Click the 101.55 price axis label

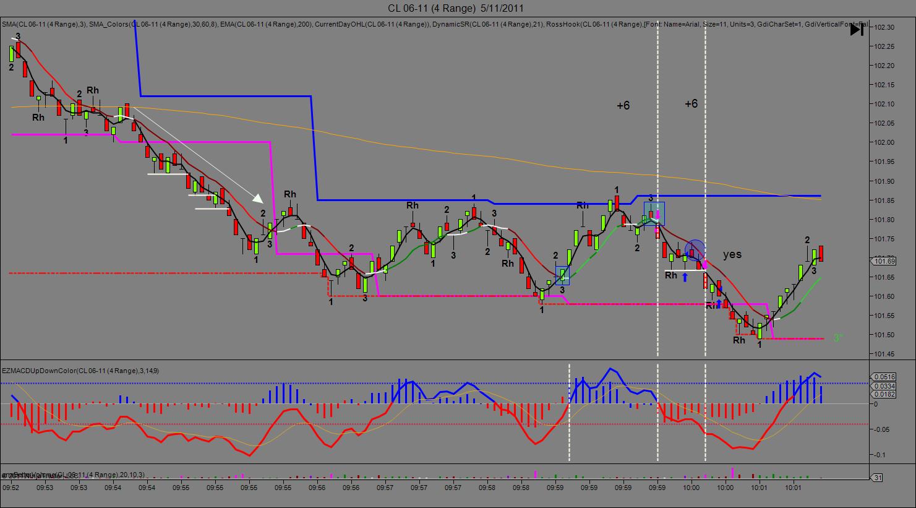(x=885, y=316)
